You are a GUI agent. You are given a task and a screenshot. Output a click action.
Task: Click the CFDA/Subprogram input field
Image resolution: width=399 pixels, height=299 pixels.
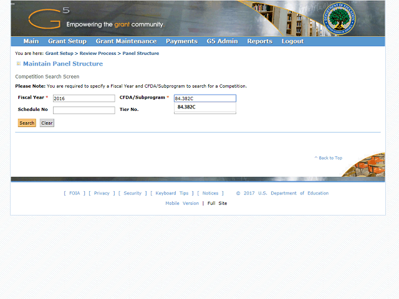(x=205, y=98)
